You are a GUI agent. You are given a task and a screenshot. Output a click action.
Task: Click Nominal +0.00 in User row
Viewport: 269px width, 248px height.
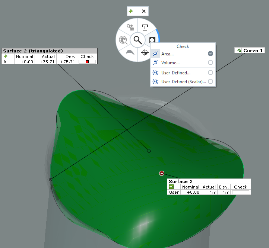pos(193,192)
